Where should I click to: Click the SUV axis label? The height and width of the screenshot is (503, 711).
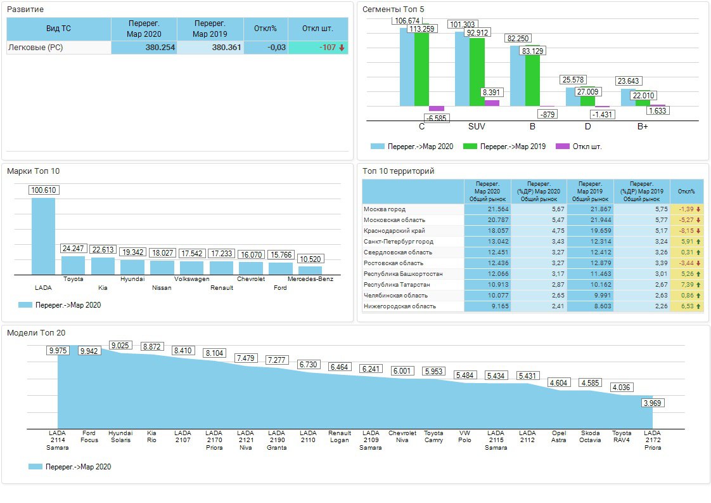(477, 127)
